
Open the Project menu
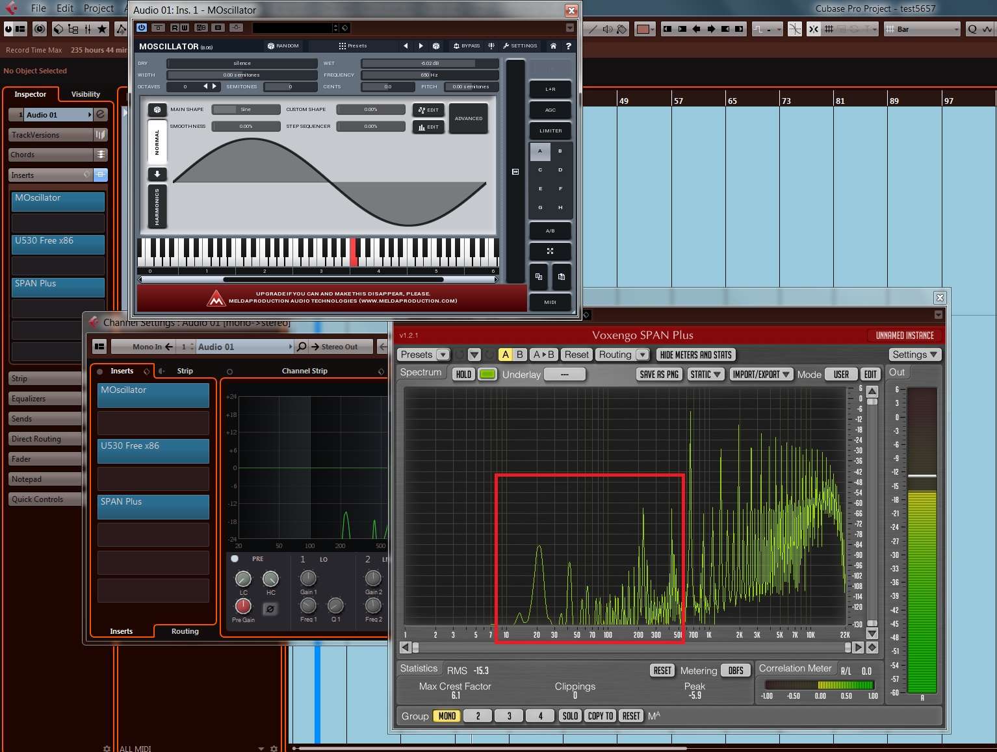[x=98, y=8]
